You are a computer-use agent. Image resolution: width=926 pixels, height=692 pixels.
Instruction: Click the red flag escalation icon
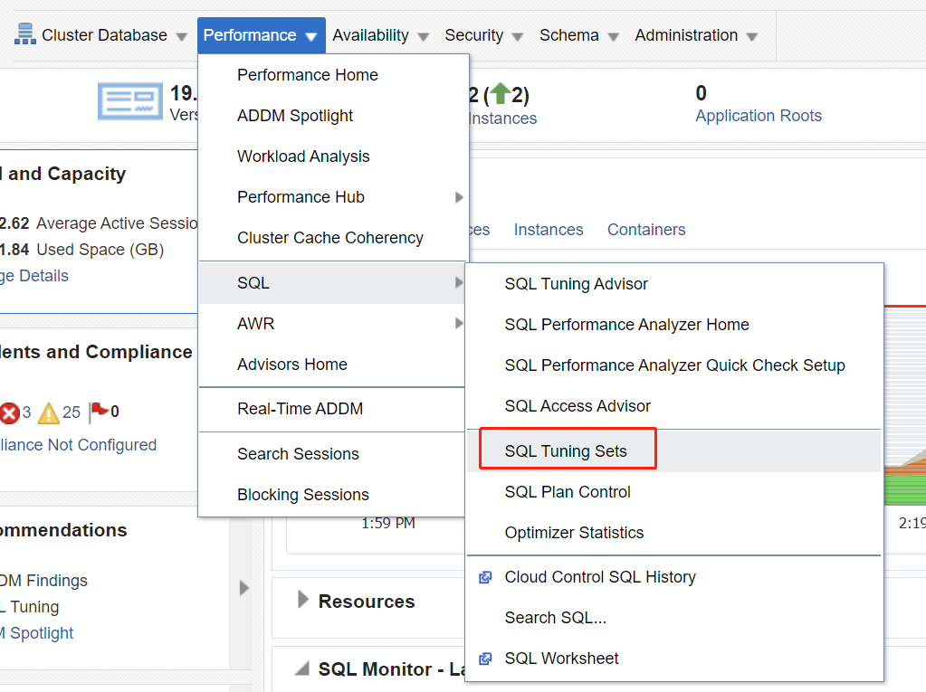point(99,412)
